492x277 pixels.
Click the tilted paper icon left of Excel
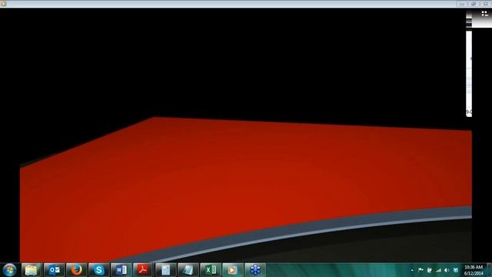(x=188, y=270)
